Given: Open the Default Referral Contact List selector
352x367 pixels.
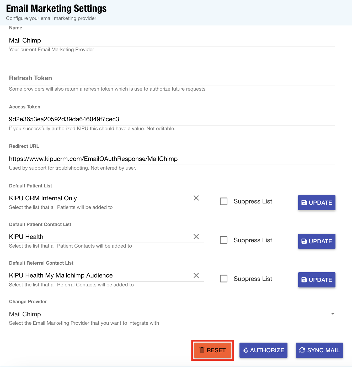Looking at the screenshot, I should pyautogui.click(x=100, y=275).
